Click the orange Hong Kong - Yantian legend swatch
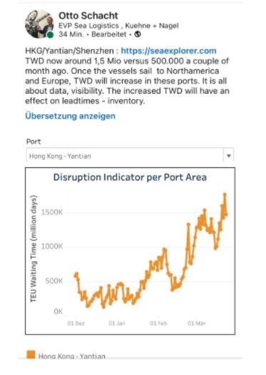This screenshot has width=266, height=375. [31, 354]
